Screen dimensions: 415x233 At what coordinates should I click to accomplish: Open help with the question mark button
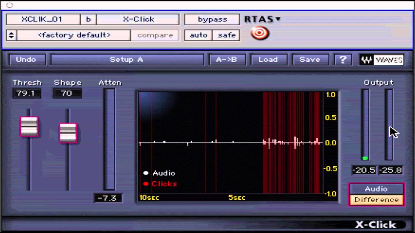click(343, 60)
